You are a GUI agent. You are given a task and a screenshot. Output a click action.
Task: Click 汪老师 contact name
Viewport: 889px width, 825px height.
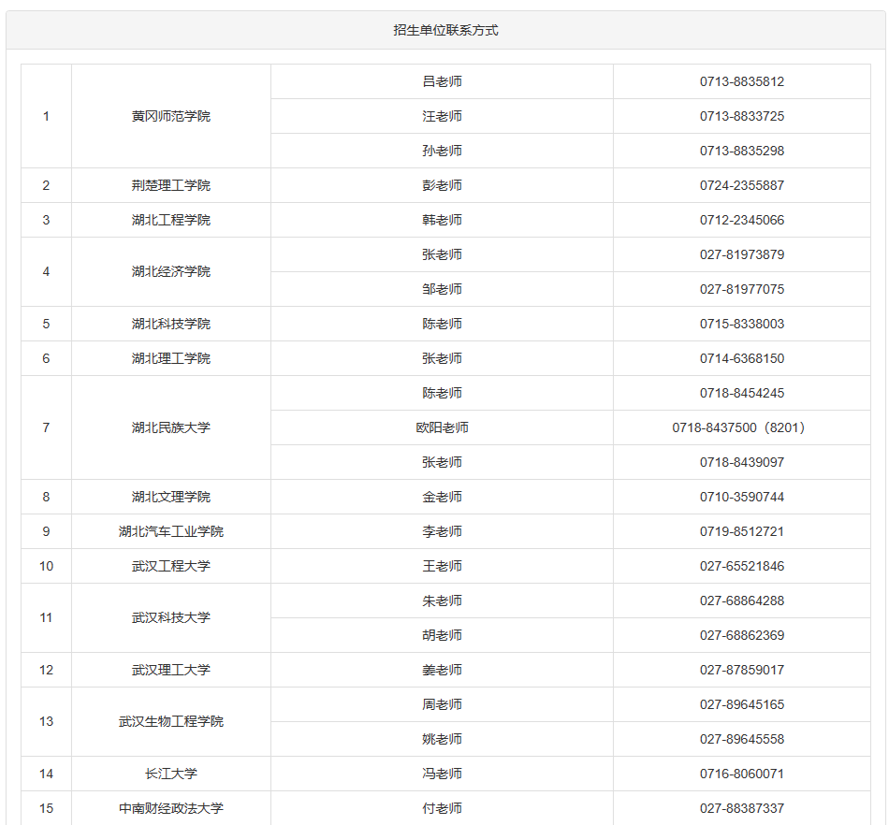pos(442,116)
